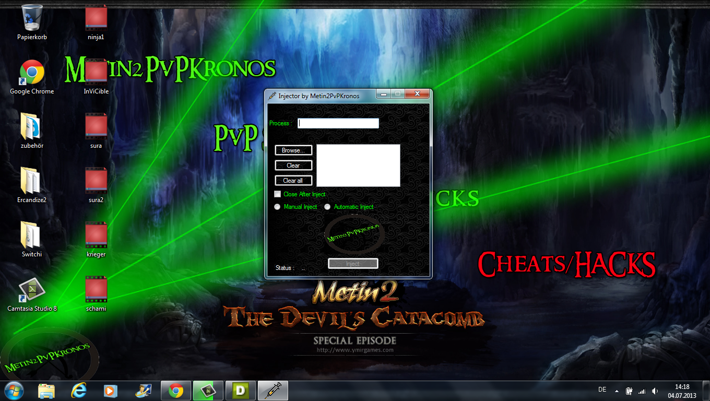Open the DE keyboard language selector
710x401 pixels.
click(601, 390)
